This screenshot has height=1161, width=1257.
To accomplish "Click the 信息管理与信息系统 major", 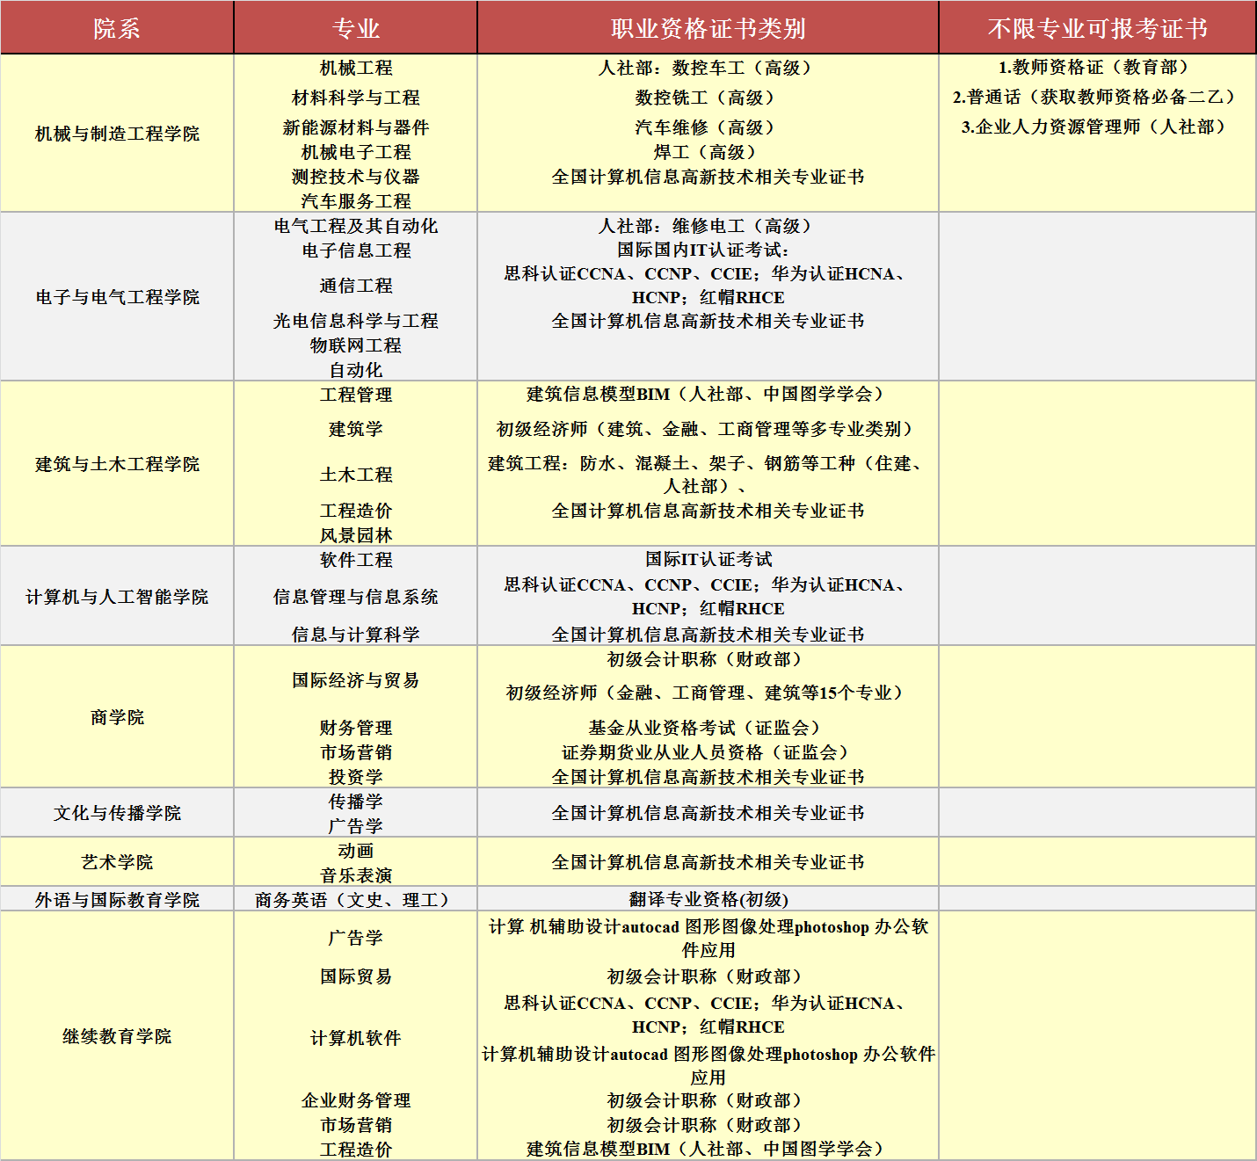I will coord(356,597).
